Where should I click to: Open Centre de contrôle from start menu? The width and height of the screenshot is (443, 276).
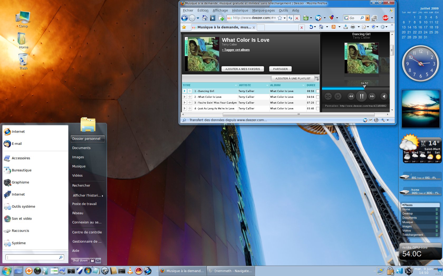tap(88, 232)
